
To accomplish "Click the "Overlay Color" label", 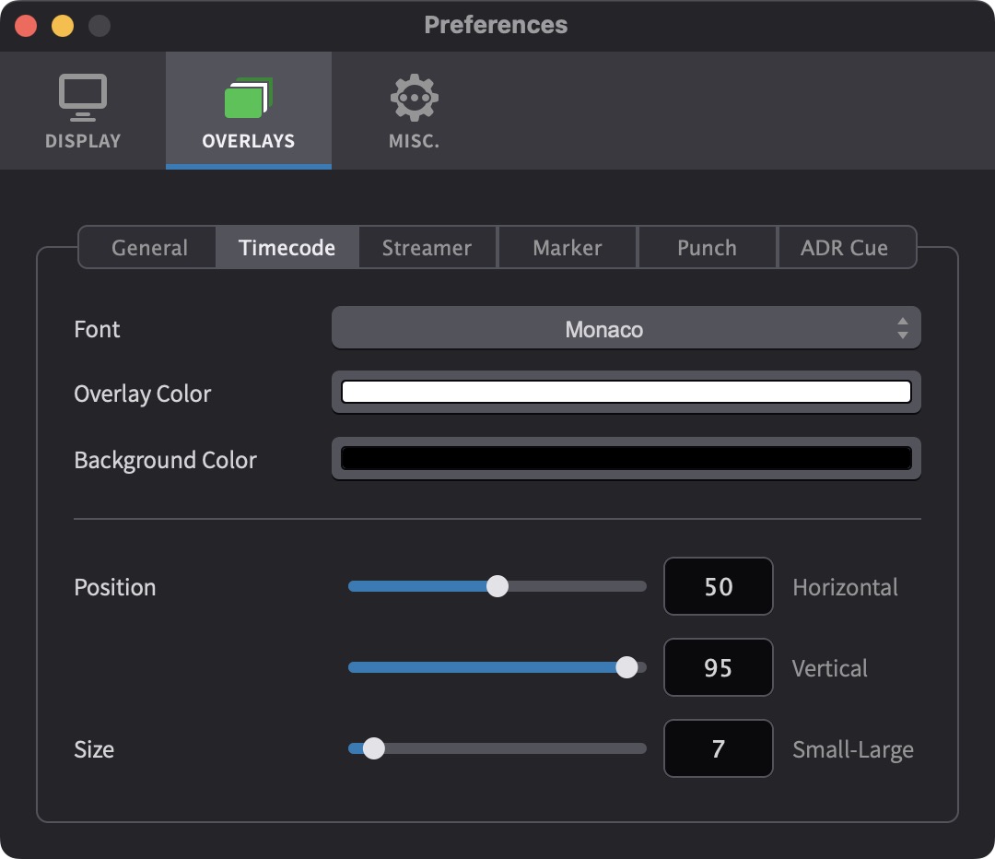I will click(142, 394).
